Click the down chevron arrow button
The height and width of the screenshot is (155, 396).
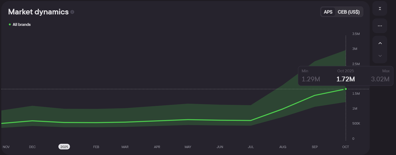[x=380, y=56]
